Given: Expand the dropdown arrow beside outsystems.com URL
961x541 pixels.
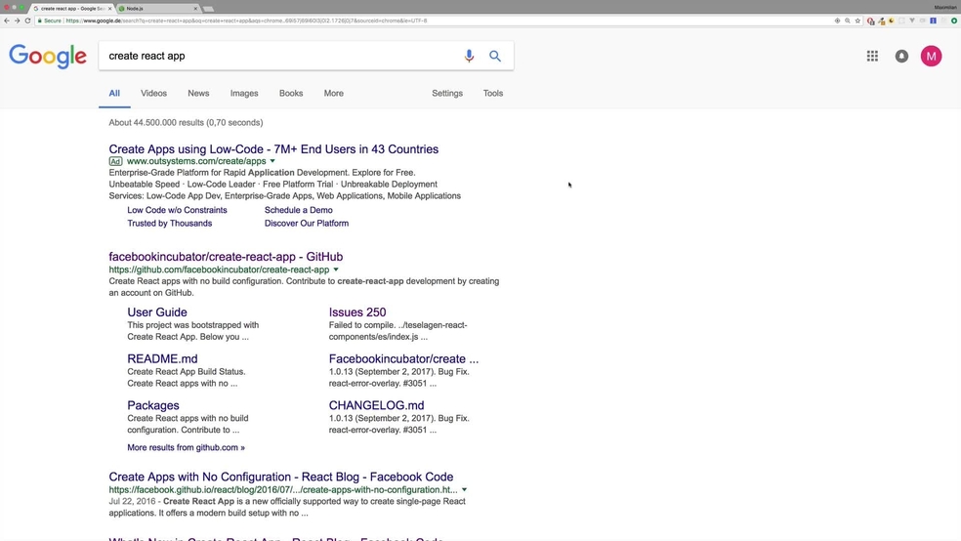Looking at the screenshot, I should coord(272,161).
